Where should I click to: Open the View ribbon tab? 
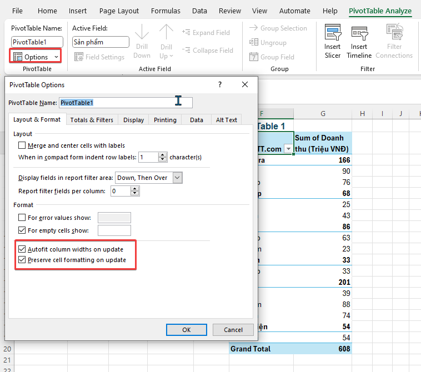pyautogui.click(x=259, y=11)
